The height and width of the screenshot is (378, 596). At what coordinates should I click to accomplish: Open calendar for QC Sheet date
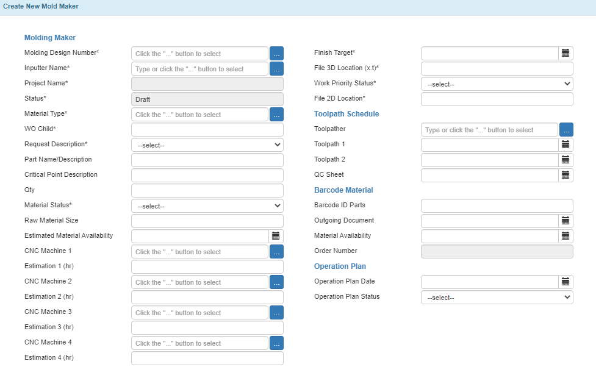point(565,175)
